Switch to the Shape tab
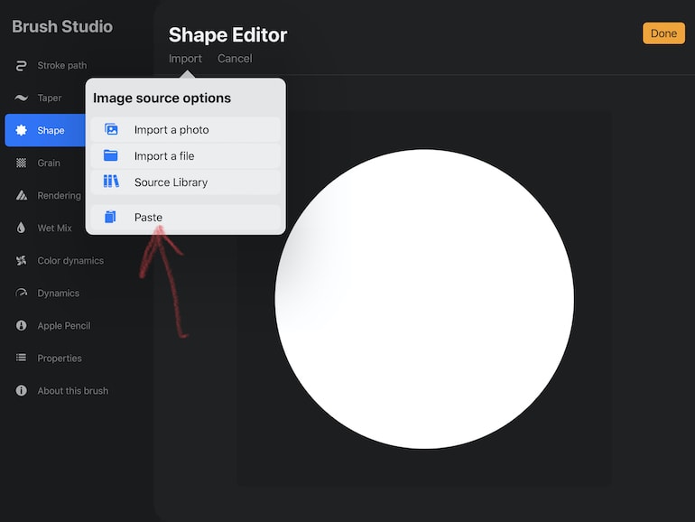The width and height of the screenshot is (695, 522). 50,131
